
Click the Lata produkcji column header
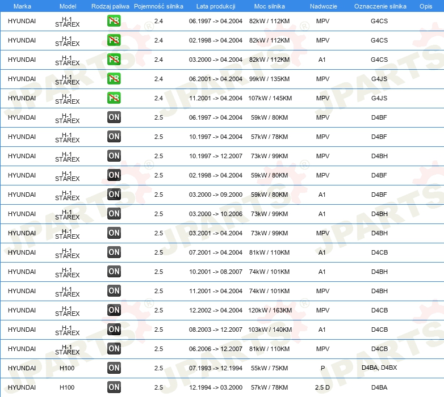pos(216,6)
